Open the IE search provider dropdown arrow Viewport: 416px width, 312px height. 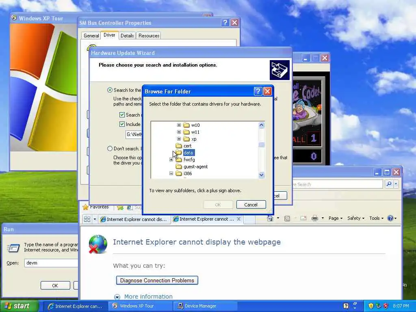coord(396,184)
